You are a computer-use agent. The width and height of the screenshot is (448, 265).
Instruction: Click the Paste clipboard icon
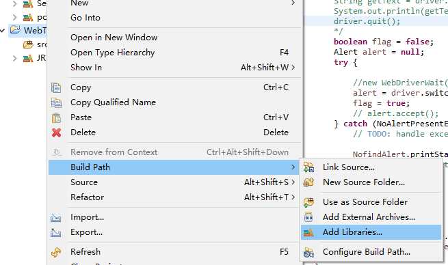56,117
